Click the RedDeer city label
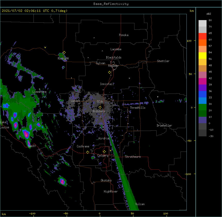This screenshot has width=222, height=217. [x=113, y=66]
